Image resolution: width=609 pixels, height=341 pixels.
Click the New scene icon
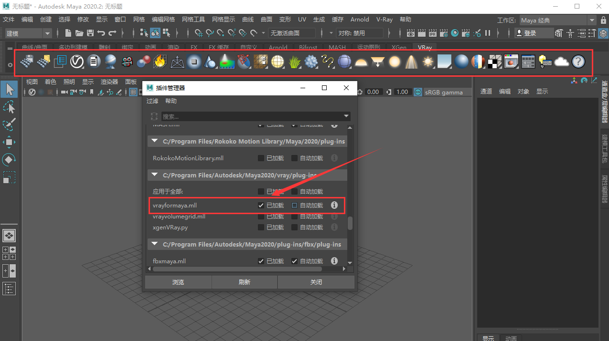click(68, 33)
